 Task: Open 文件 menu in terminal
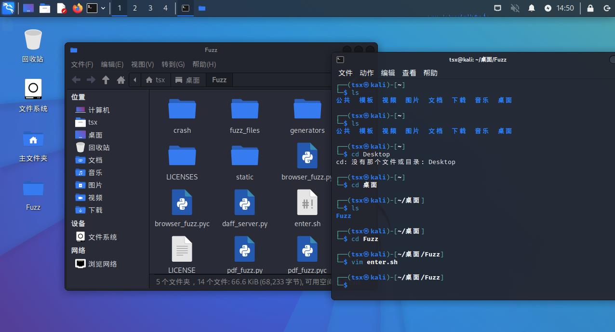346,73
